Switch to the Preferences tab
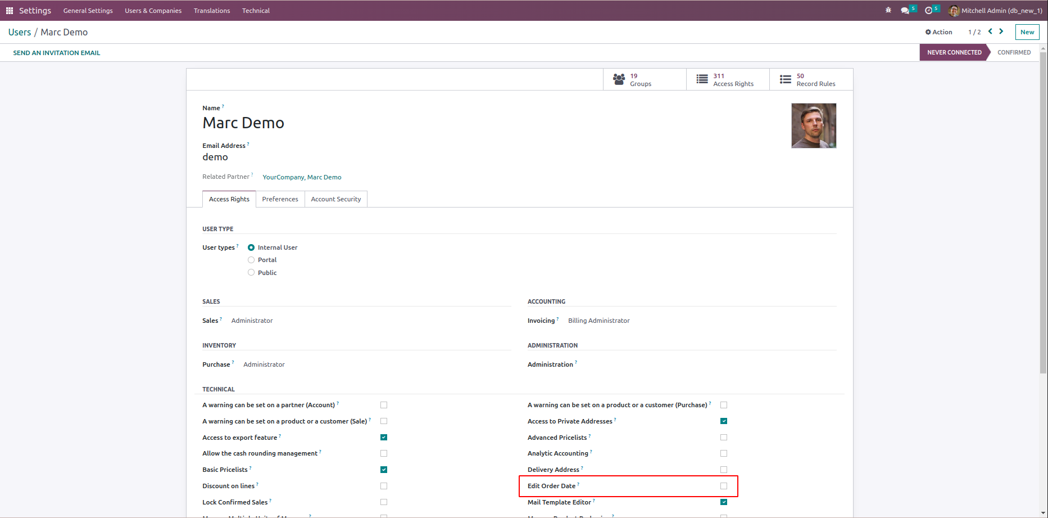1048x518 pixels. coord(280,199)
